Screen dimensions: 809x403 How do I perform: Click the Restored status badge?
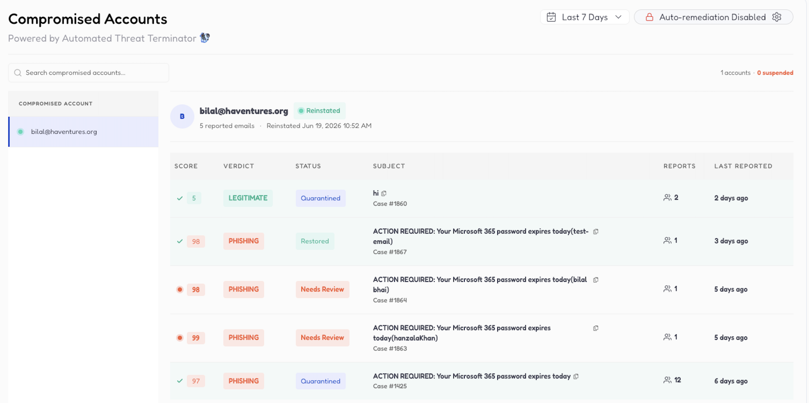(315, 241)
